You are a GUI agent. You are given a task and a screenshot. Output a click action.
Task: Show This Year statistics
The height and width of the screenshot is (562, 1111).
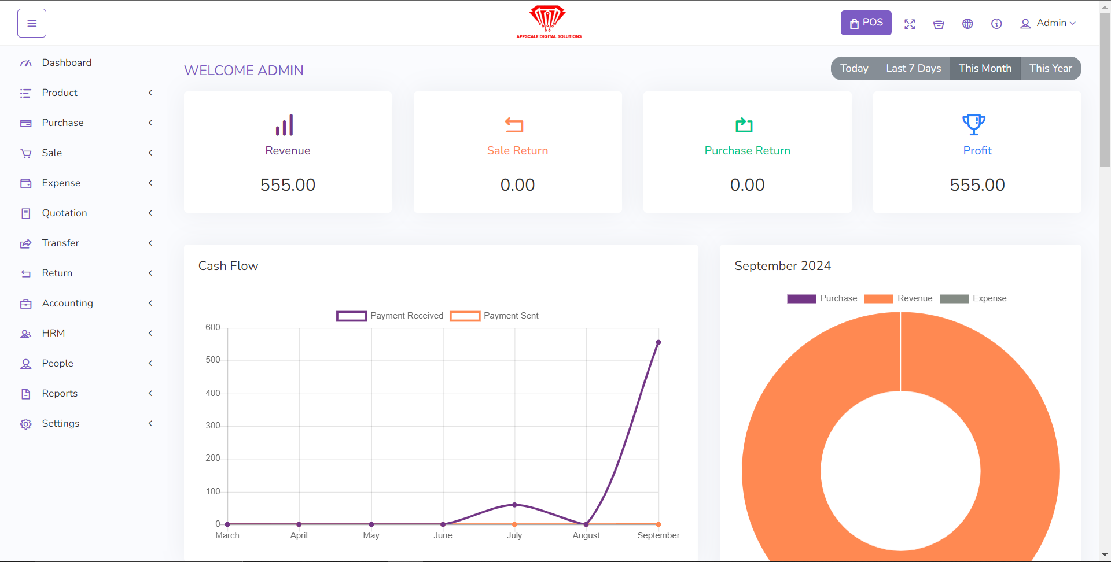(1051, 68)
